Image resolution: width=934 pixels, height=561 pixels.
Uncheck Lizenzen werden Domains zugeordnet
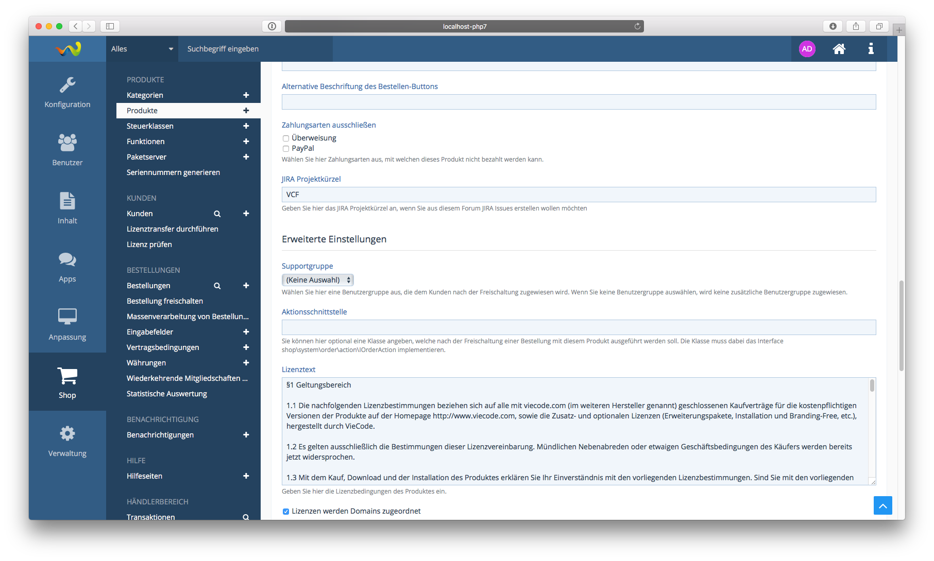pyautogui.click(x=286, y=512)
